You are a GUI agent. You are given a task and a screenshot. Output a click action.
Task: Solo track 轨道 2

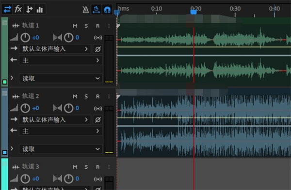pyautogui.click(x=86, y=96)
